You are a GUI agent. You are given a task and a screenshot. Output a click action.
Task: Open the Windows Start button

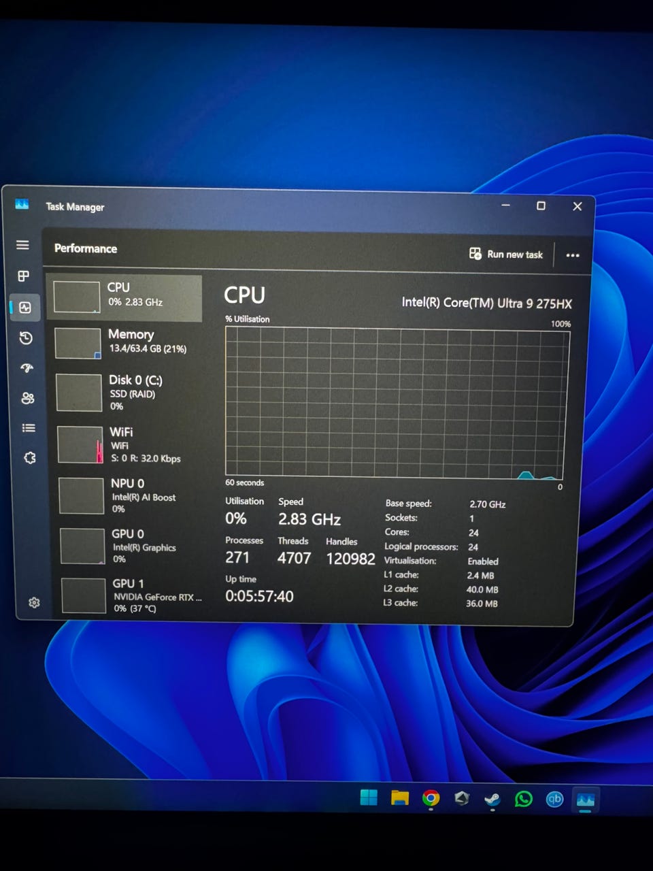click(x=369, y=797)
